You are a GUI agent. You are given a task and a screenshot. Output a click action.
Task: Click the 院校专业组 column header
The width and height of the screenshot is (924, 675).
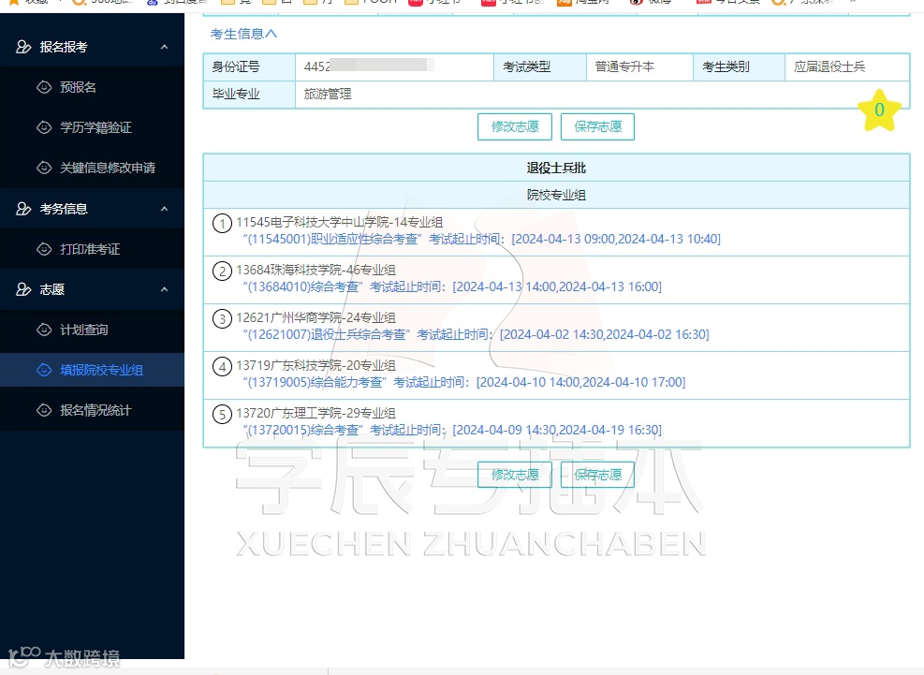[556, 195]
